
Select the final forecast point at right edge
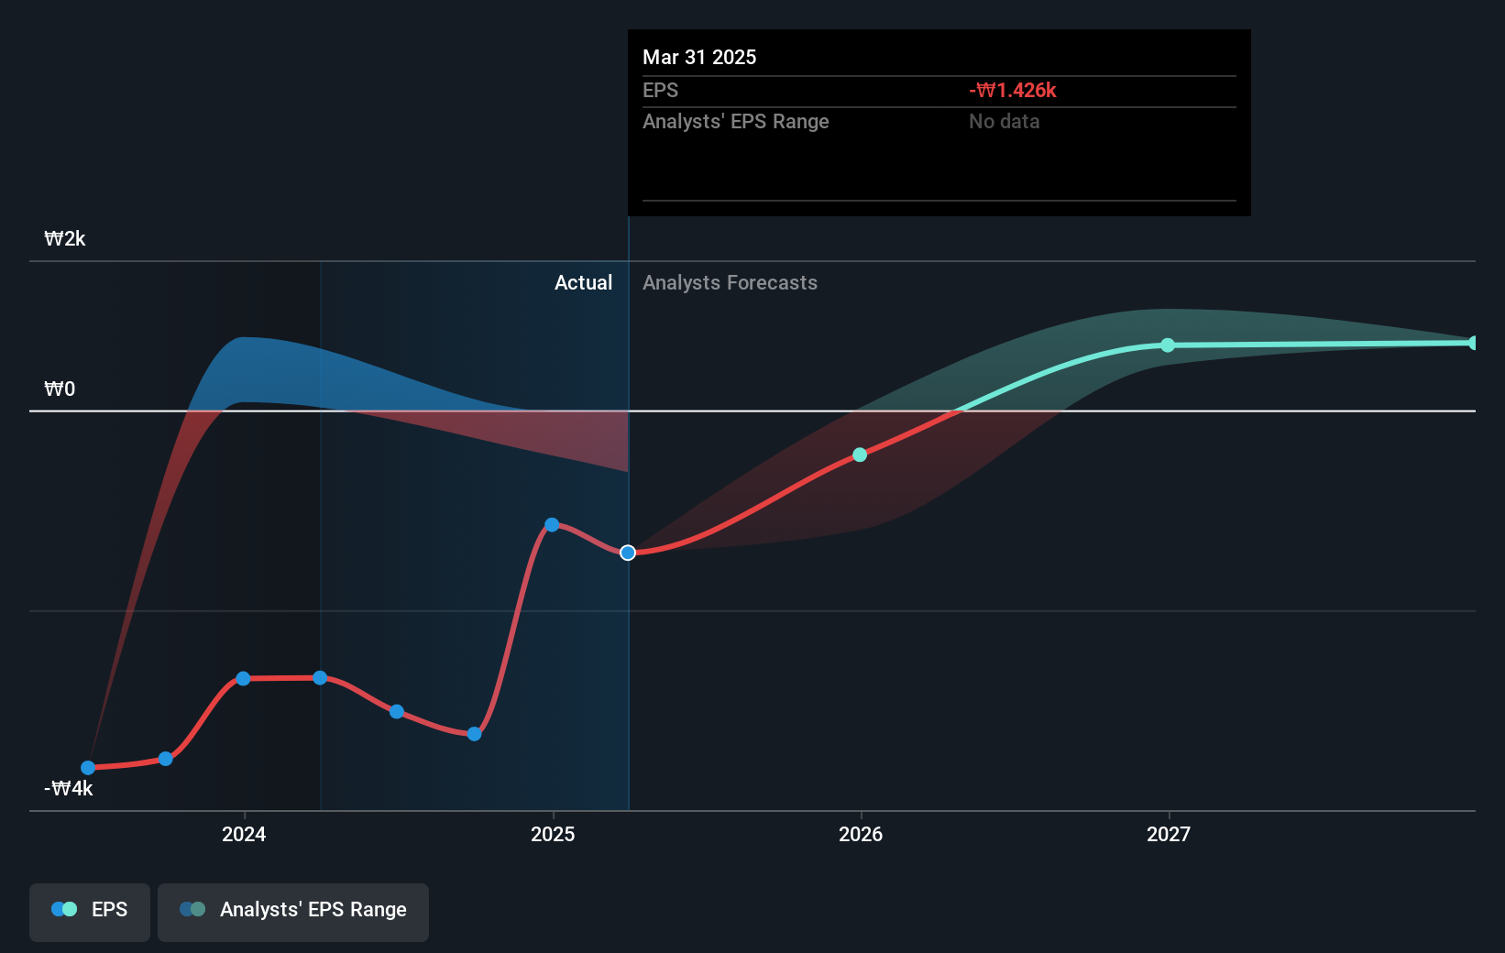click(1474, 343)
